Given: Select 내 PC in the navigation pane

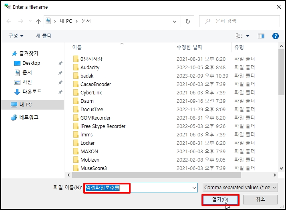Looking at the screenshot, I should coord(32,105).
